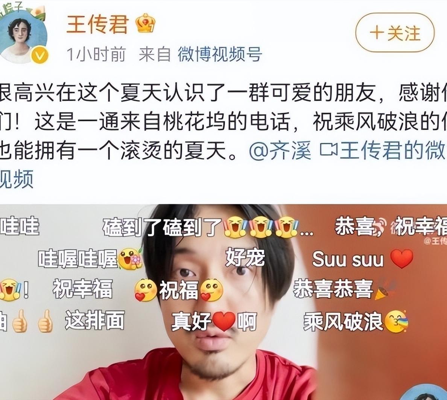
Task: Open the profile avatar of 王传君
Action: [23, 38]
